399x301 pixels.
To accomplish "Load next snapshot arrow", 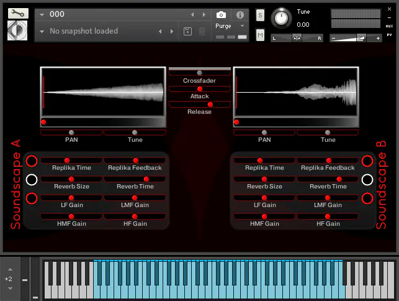I will pos(172,31).
